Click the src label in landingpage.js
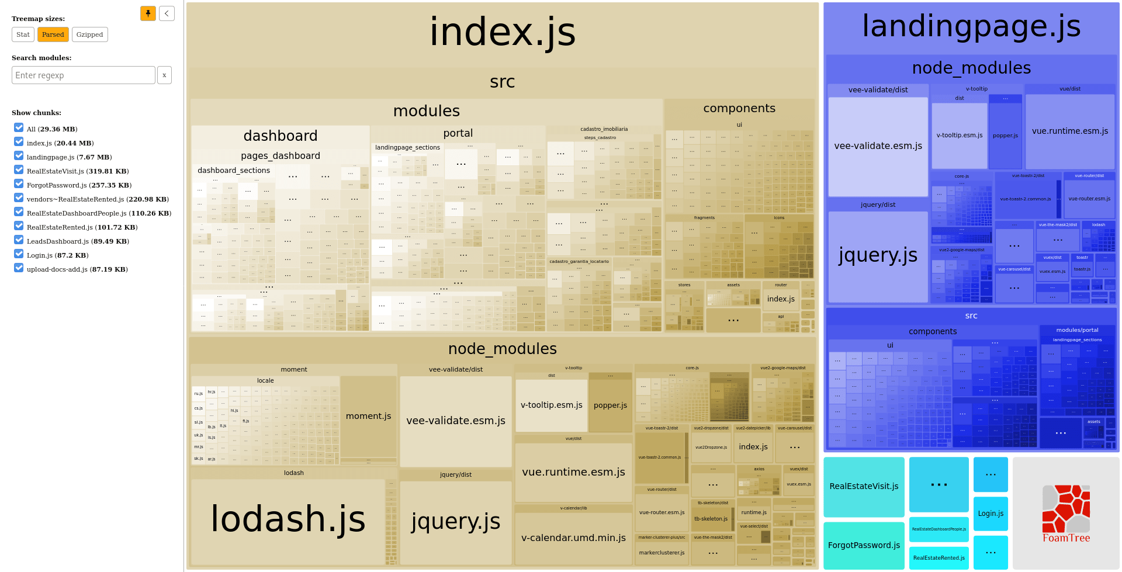Screen dimensions: 1122x572 point(971,316)
